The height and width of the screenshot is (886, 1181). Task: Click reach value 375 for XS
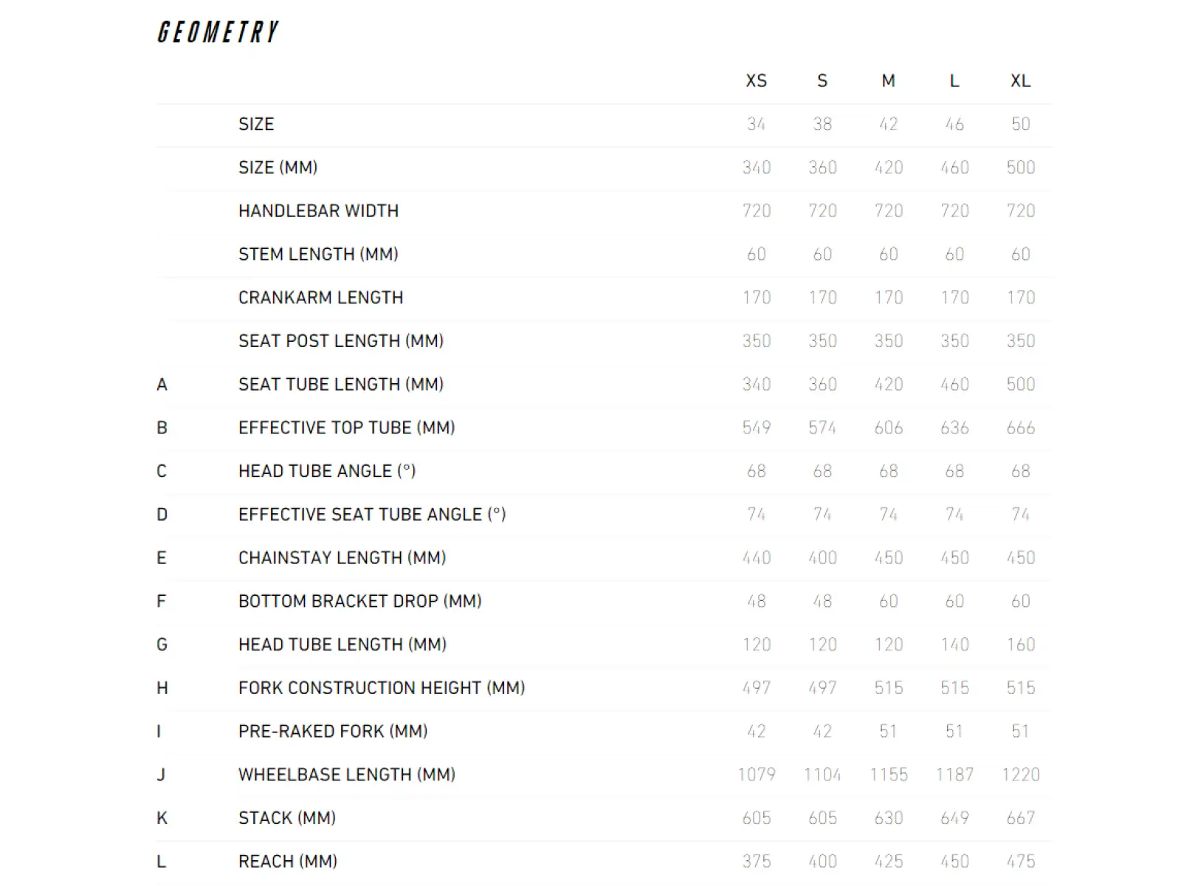coord(756,862)
